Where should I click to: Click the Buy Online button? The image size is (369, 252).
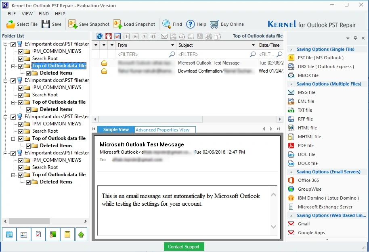pyautogui.click(x=227, y=24)
